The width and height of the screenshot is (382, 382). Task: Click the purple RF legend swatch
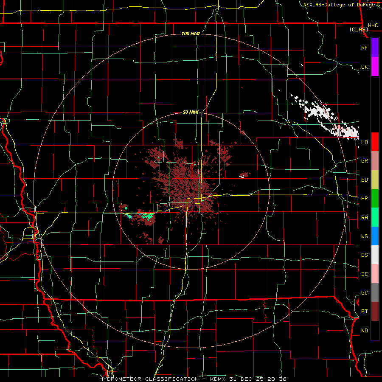point(375,48)
